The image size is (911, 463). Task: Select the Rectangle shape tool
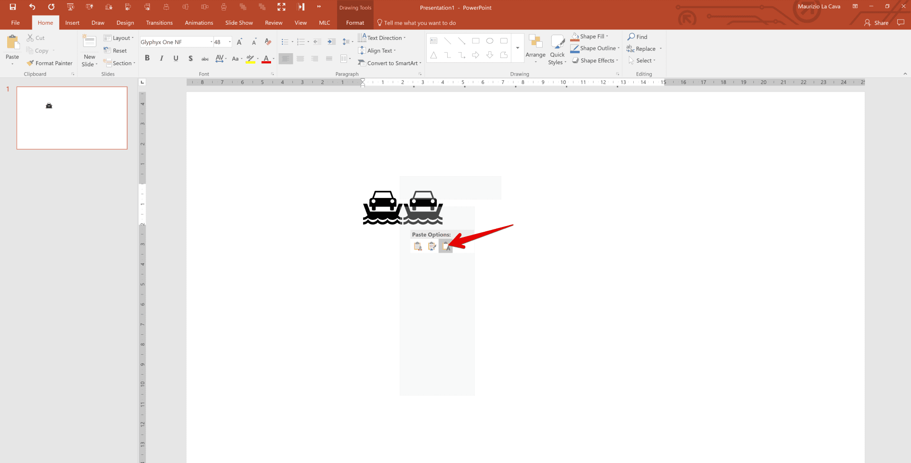pyautogui.click(x=476, y=41)
